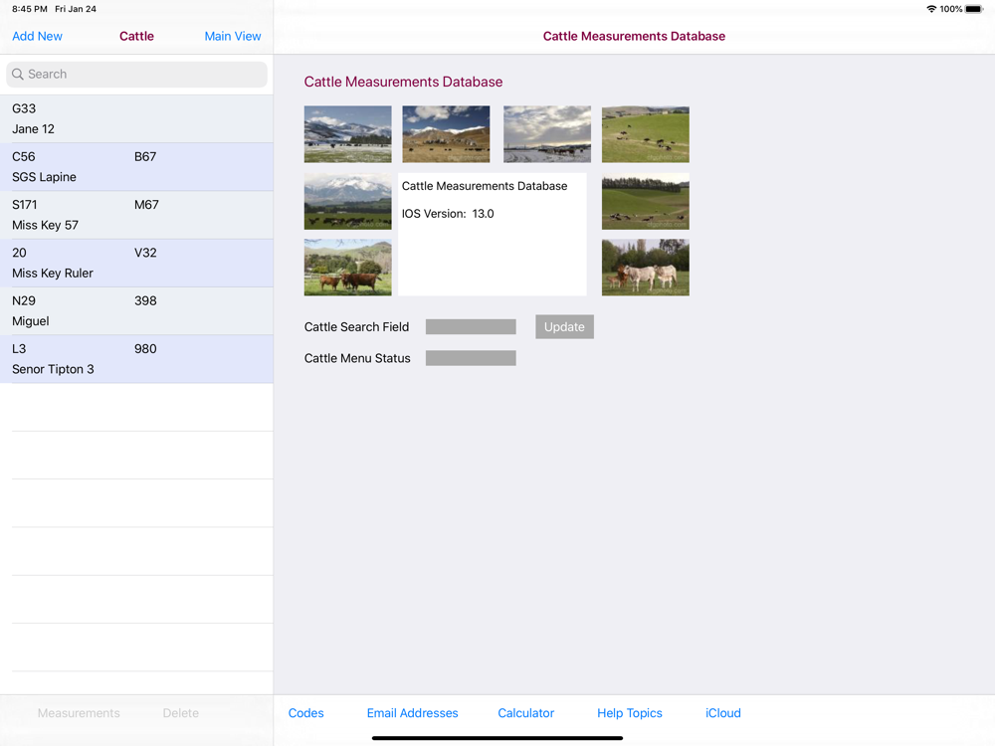Open the Calculator tab
This screenshot has height=746, width=995.
(526, 713)
